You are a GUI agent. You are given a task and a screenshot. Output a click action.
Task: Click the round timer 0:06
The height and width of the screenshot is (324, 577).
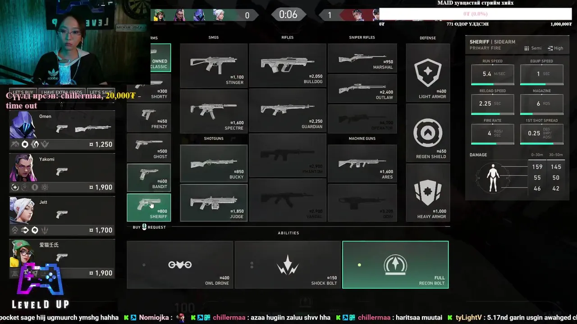[x=288, y=14]
